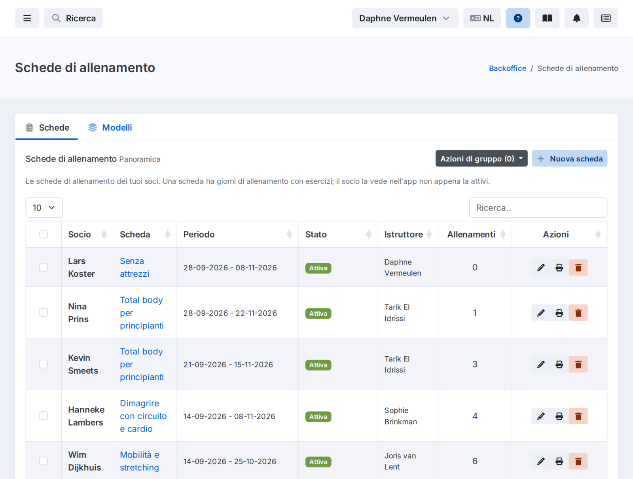Screen dimensions: 633x479
Task: Expand the Daphne Vermeulen user dropdown
Action: (405, 18)
